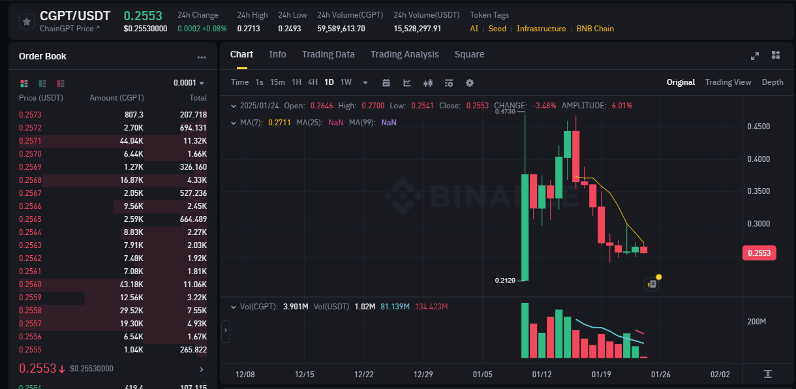Add CGPT/USDT to favorites with the star
Screen dimensions: 796x389
pos(27,22)
